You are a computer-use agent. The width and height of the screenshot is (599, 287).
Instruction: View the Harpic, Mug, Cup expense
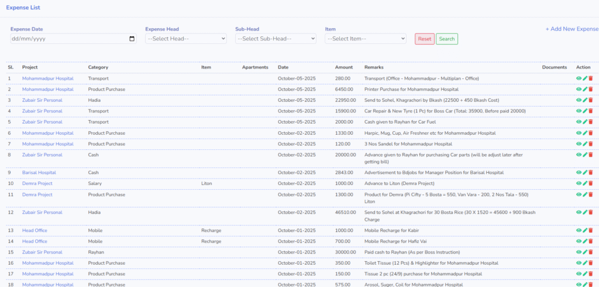pos(579,133)
